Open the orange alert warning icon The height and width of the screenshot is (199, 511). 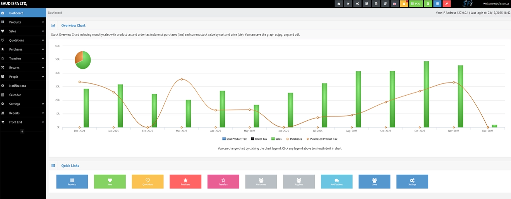404,4
